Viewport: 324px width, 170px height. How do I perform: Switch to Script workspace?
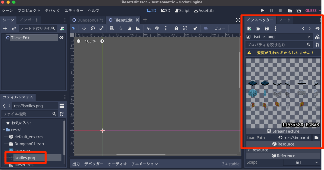tap(182, 10)
